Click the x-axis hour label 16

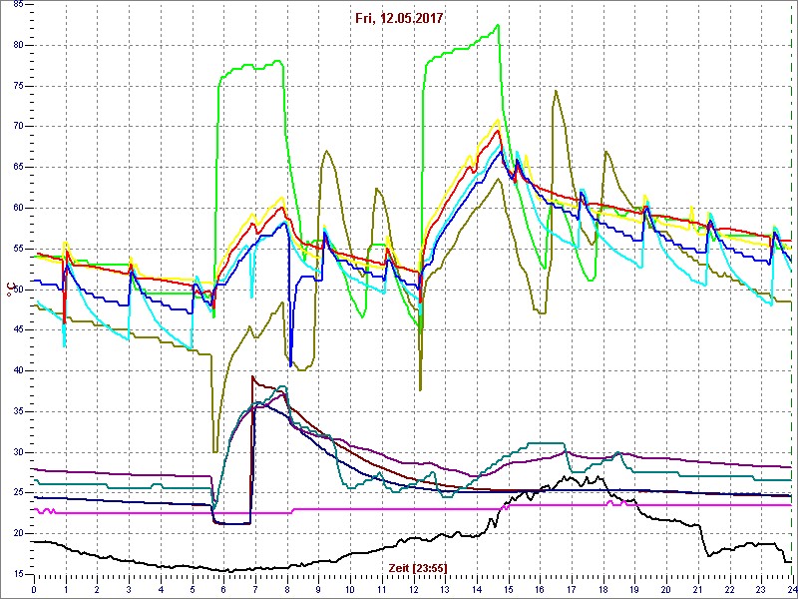click(540, 589)
